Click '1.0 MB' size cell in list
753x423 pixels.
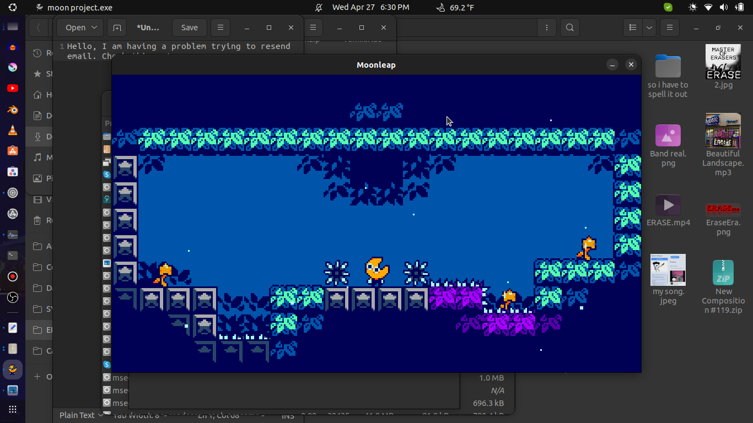tap(492, 378)
